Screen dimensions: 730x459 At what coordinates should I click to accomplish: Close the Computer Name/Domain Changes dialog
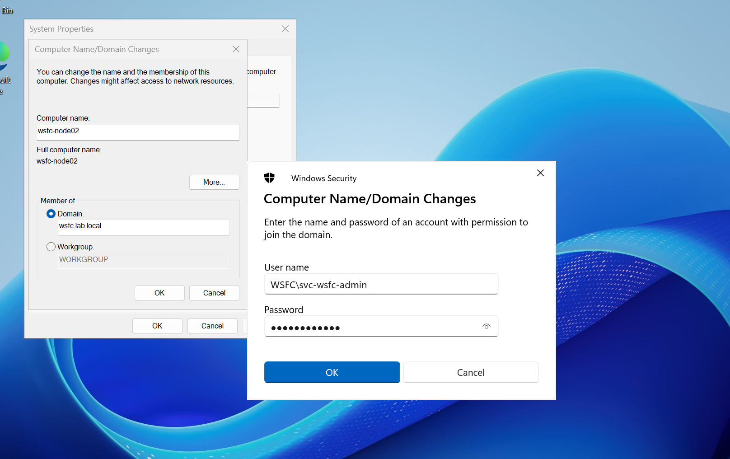236,49
